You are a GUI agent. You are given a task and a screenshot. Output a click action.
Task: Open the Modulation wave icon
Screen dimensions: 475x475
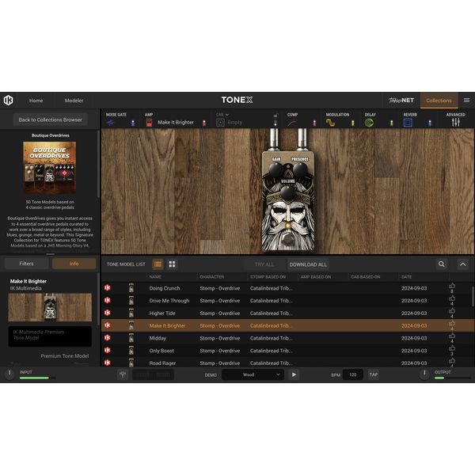click(x=330, y=123)
